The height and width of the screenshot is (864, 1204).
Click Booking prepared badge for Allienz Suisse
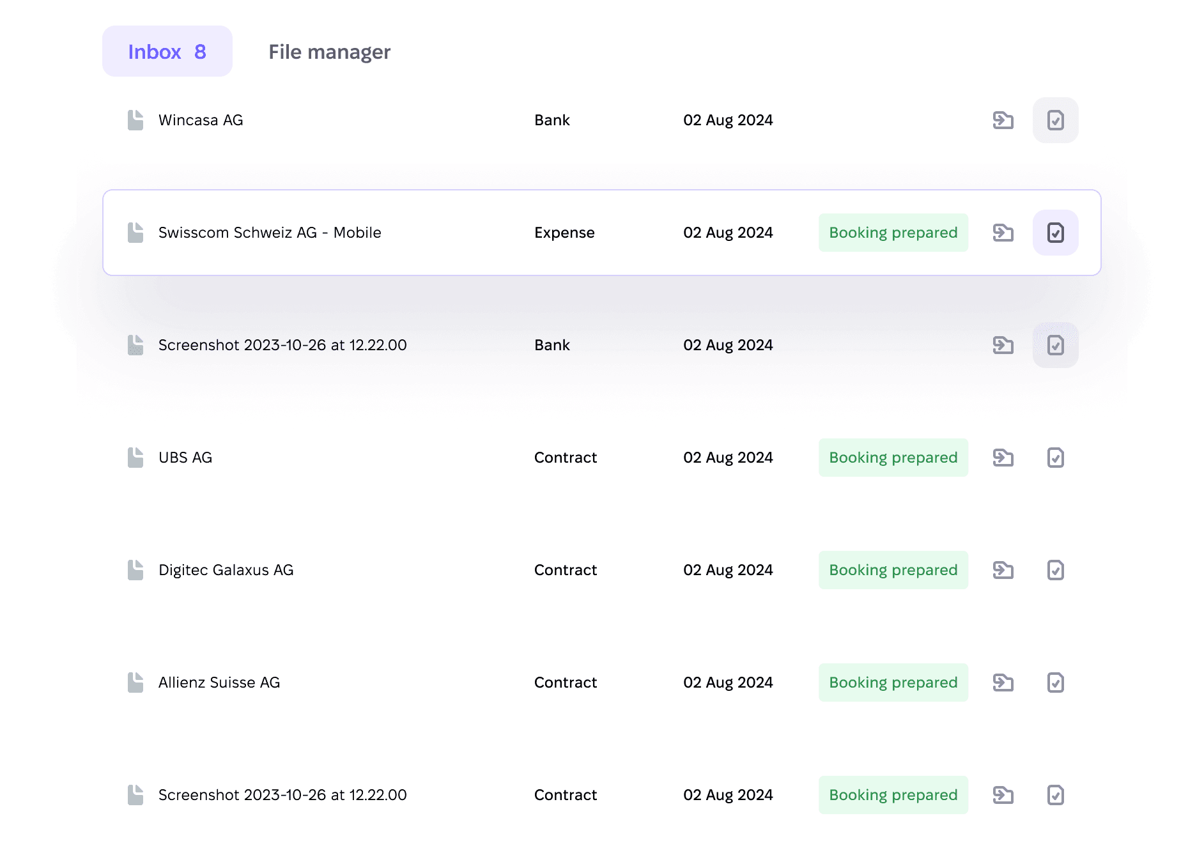pos(893,683)
